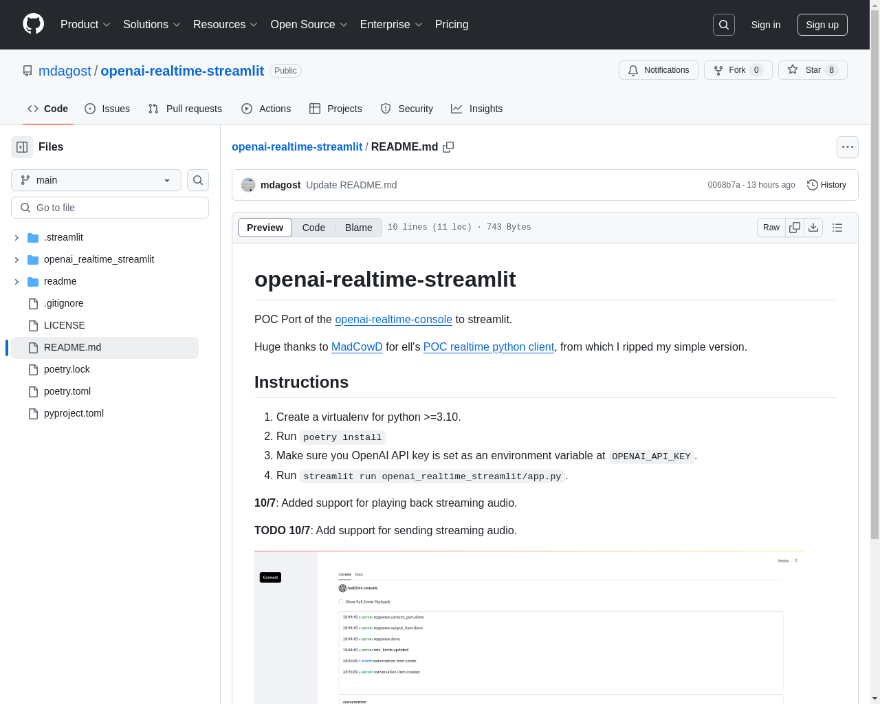Open the Solutions menu dropdown
This screenshot has height=704, width=880.
tap(152, 25)
